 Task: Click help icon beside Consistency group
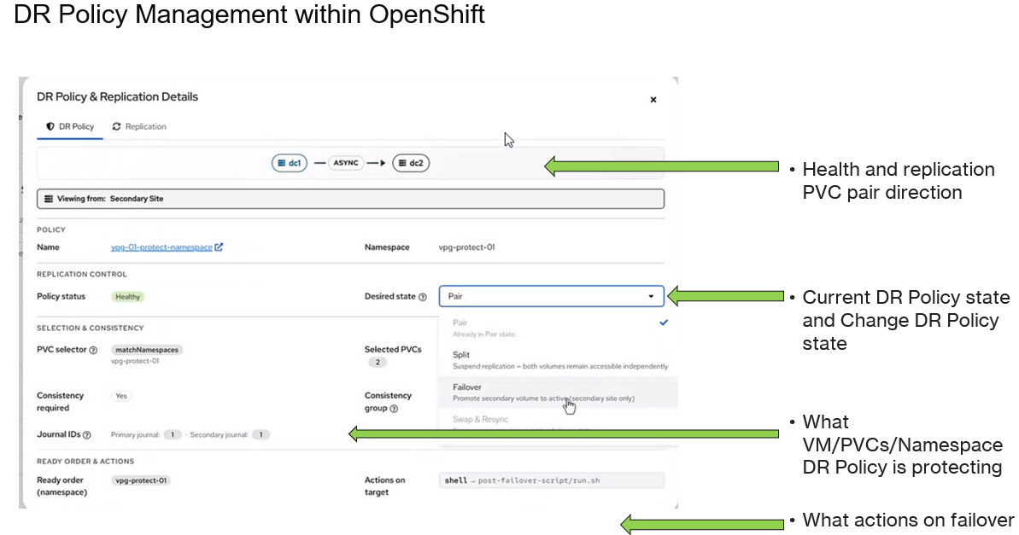click(394, 409)
